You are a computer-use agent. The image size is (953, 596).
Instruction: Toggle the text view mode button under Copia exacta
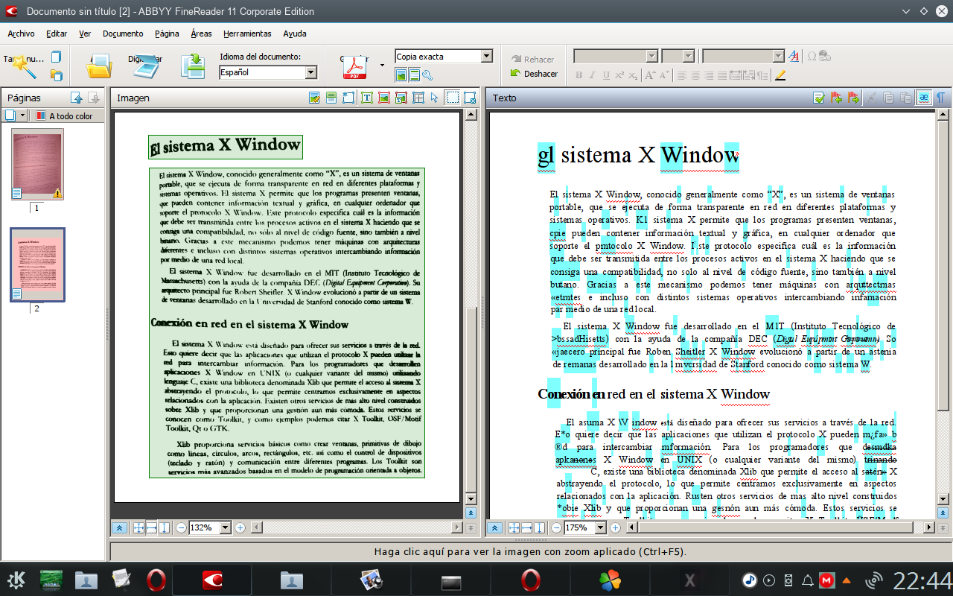pyautogui.click(x=414, y=74)
